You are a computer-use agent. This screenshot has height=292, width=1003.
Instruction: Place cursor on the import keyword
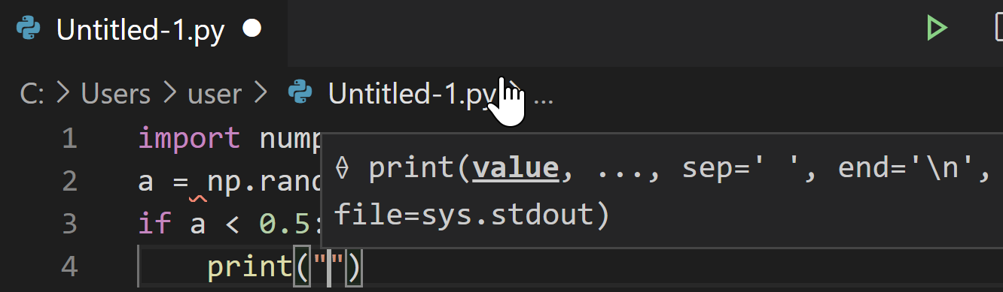[x=189, y=139]
